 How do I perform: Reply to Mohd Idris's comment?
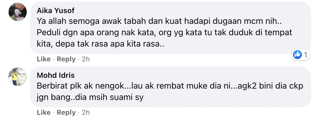click(66, 112)
